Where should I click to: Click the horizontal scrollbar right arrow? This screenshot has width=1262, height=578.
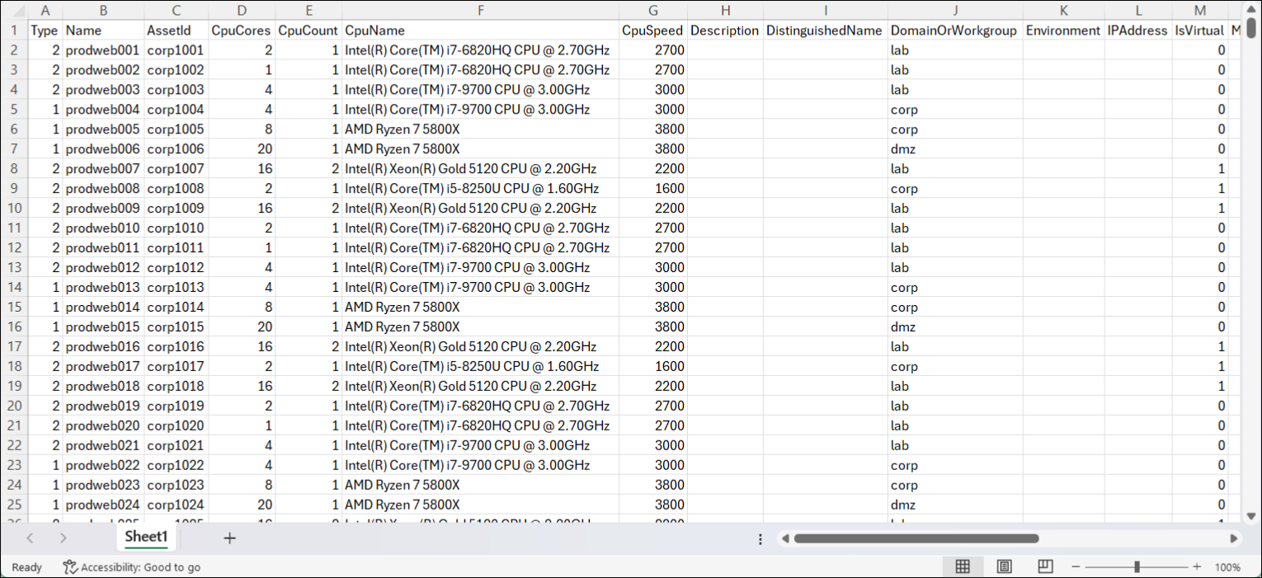1234,538
